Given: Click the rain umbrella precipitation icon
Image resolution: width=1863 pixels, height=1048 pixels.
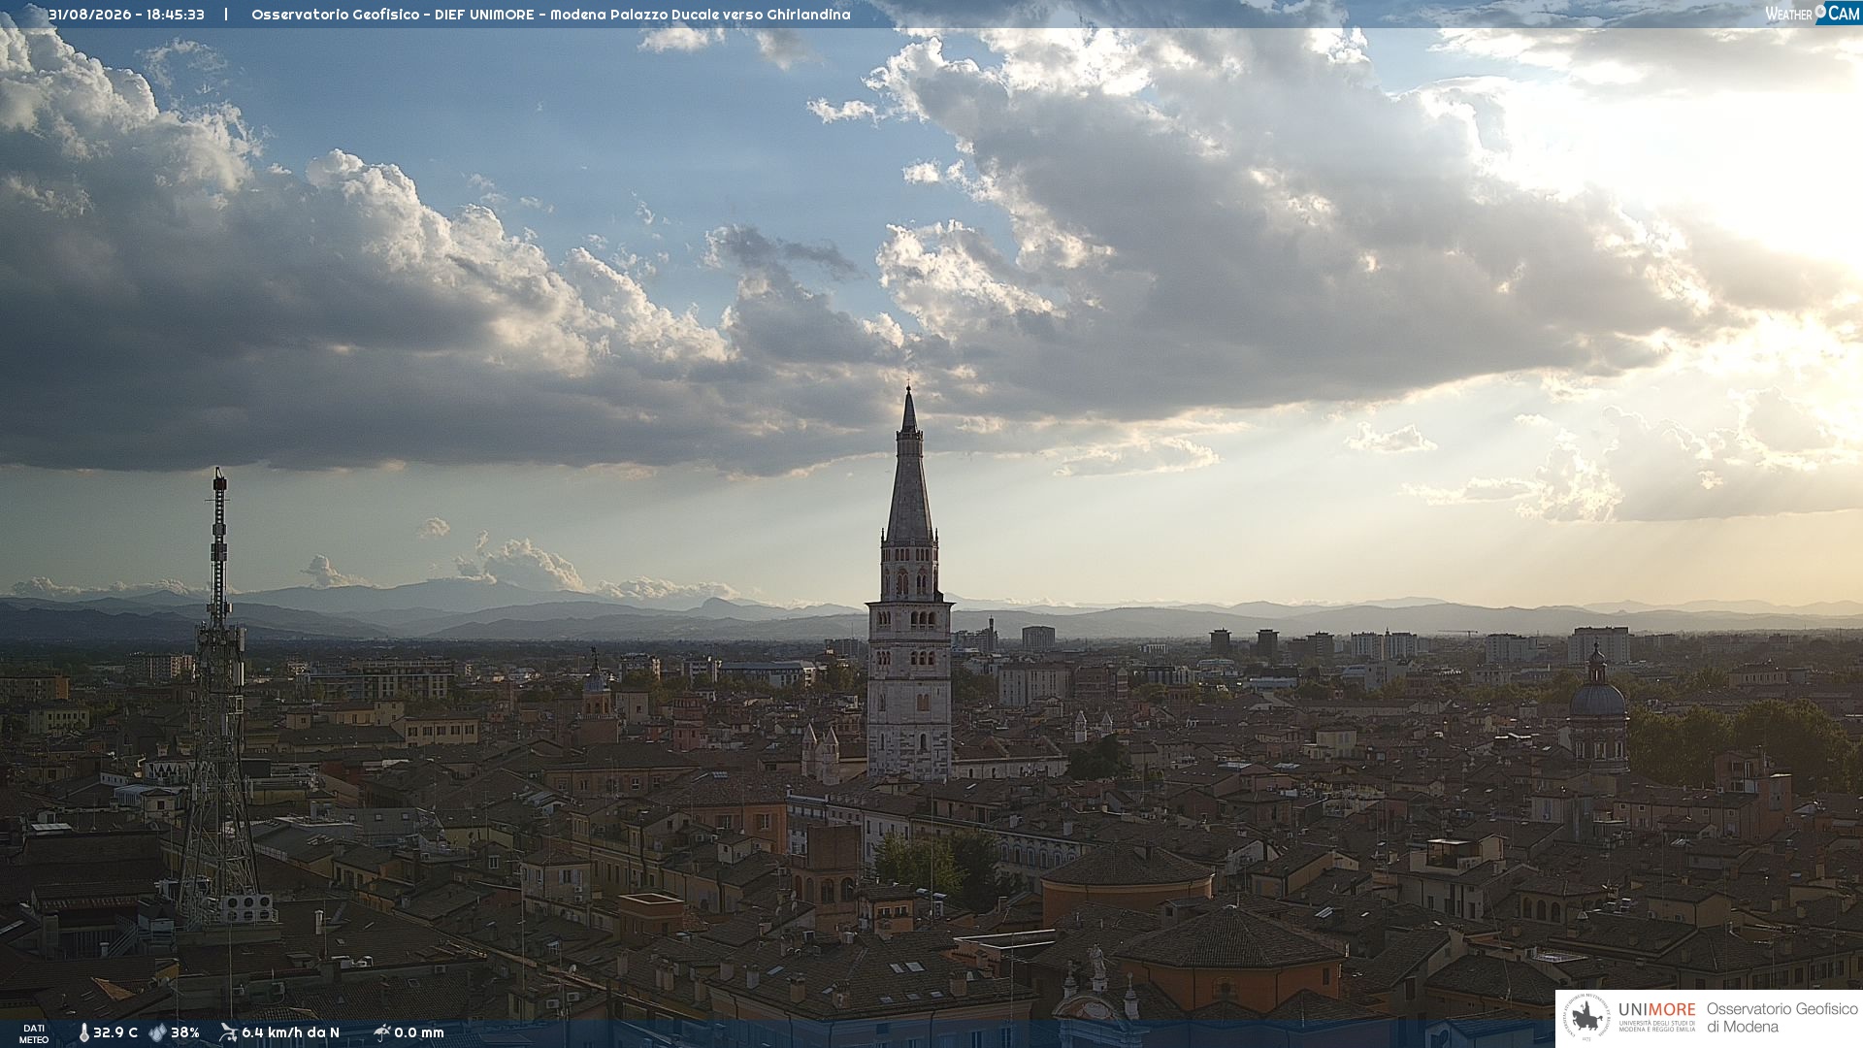Looking at the screenshot, I should coord(381,1032).
